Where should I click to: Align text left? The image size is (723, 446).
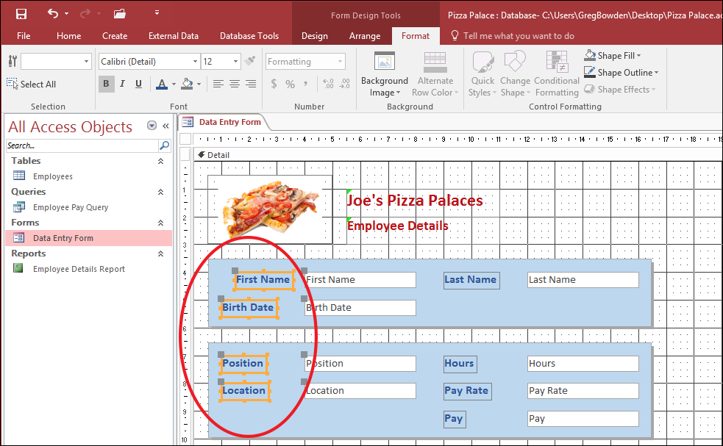(x=218, y=84)
